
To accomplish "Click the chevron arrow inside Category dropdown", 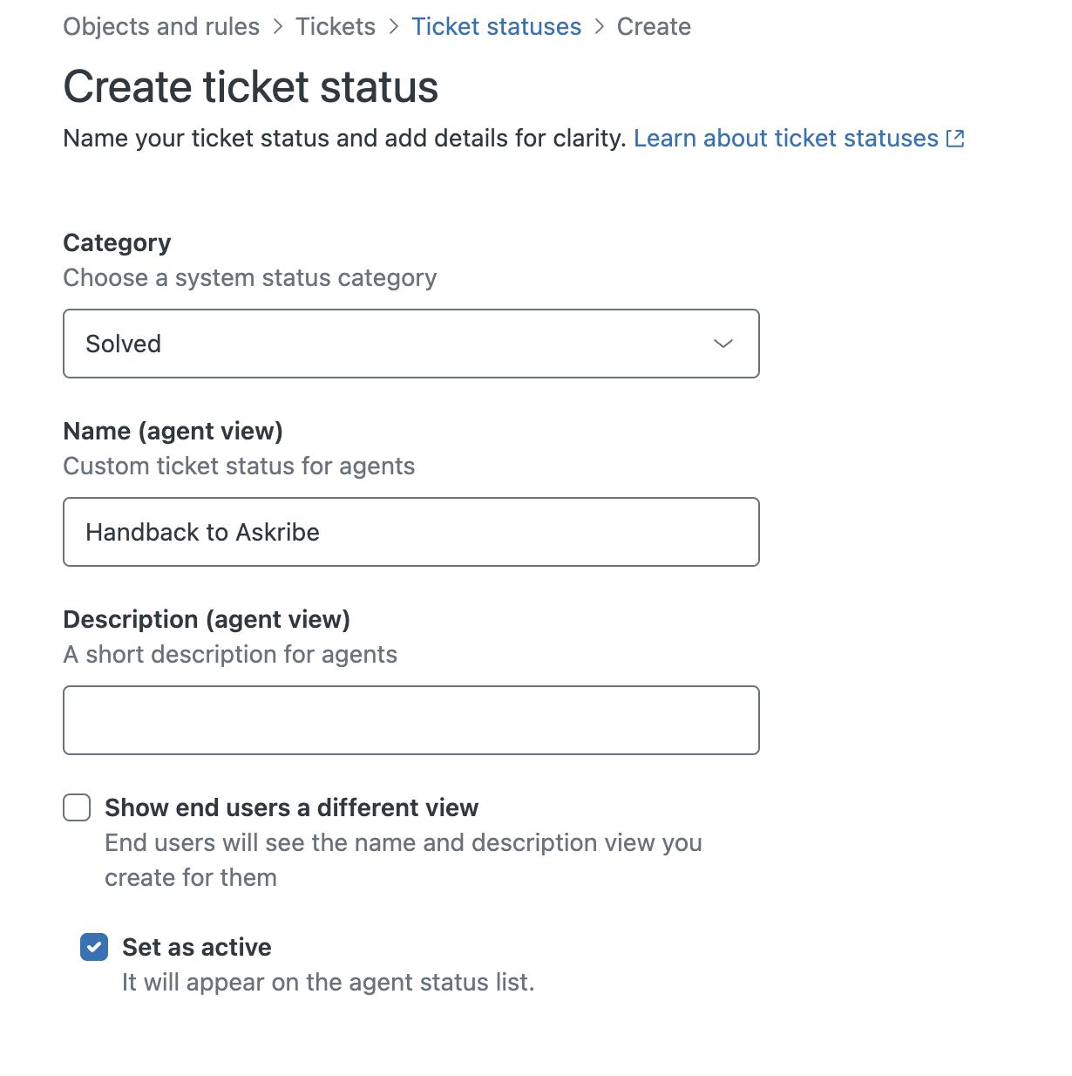I will point(723,344).
